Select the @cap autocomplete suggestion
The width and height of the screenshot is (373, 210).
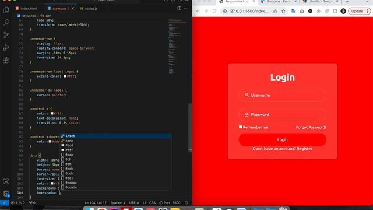coord(115,155)
